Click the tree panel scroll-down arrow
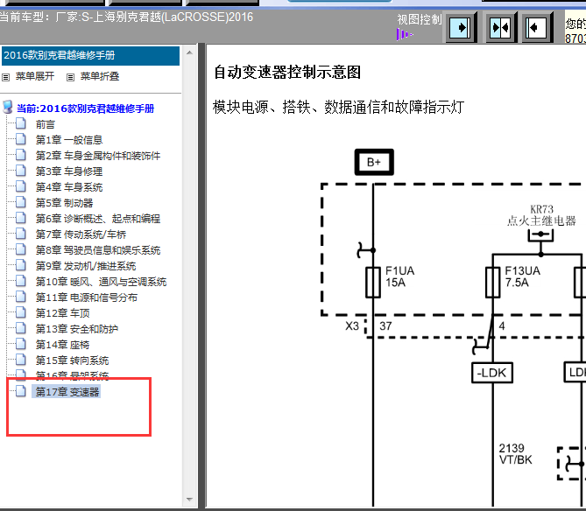This screenshot has height=511, width=586. [x=189, y=500]
